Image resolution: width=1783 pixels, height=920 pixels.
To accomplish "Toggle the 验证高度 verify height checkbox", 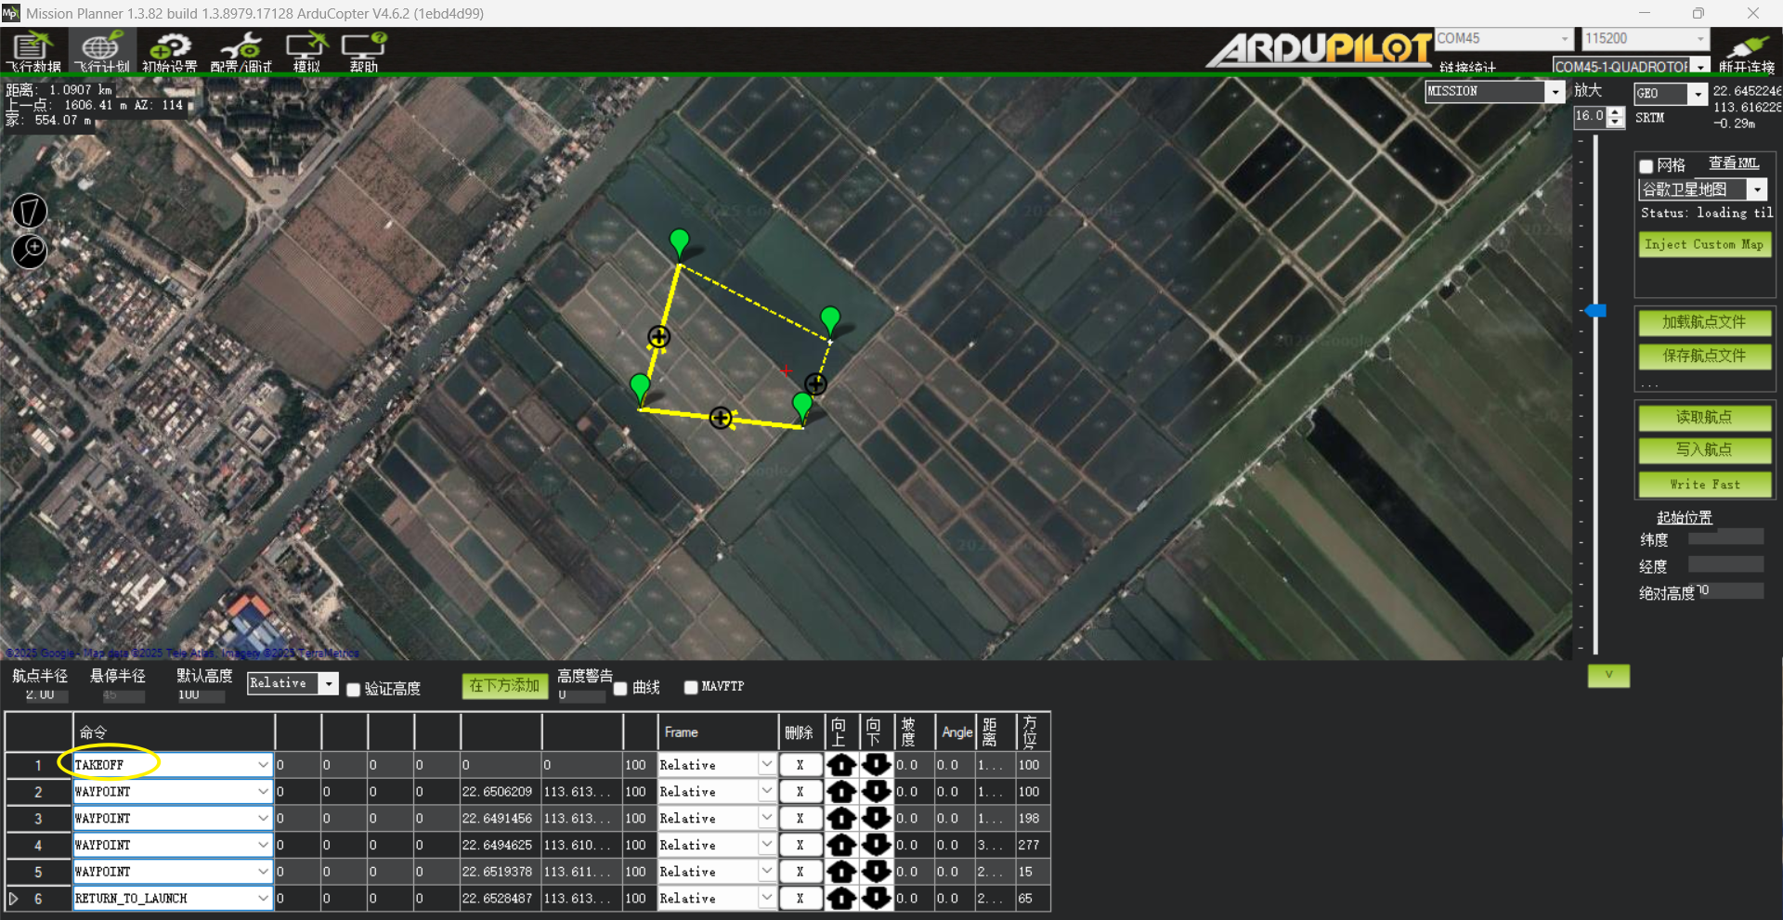I will pyautogui.click(x=354, y=689).
